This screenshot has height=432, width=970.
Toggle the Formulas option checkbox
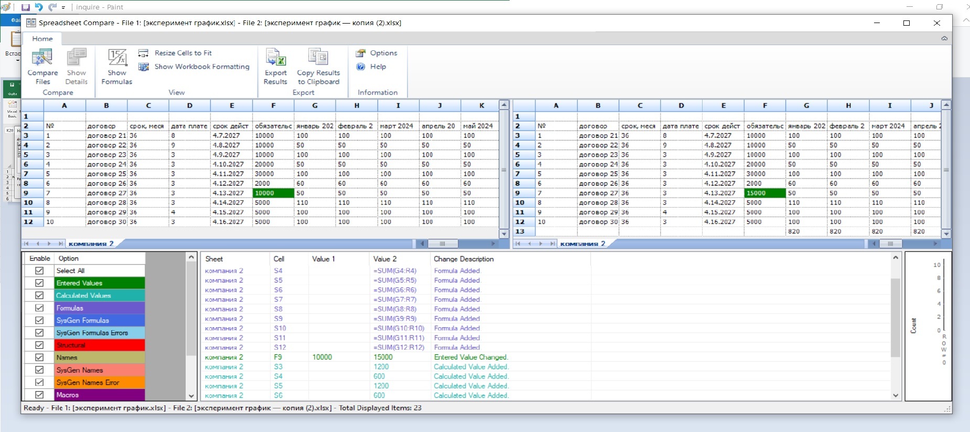tap(39, 308)
